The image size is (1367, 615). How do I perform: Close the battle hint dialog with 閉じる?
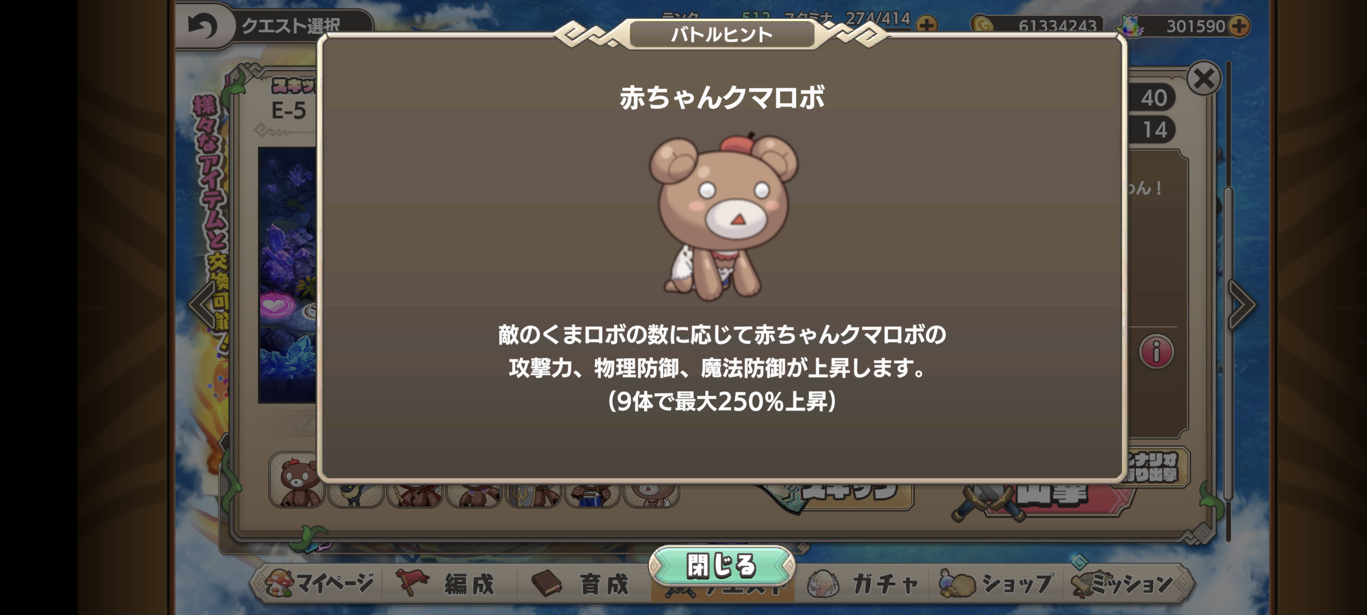click(x=722, y=566)
